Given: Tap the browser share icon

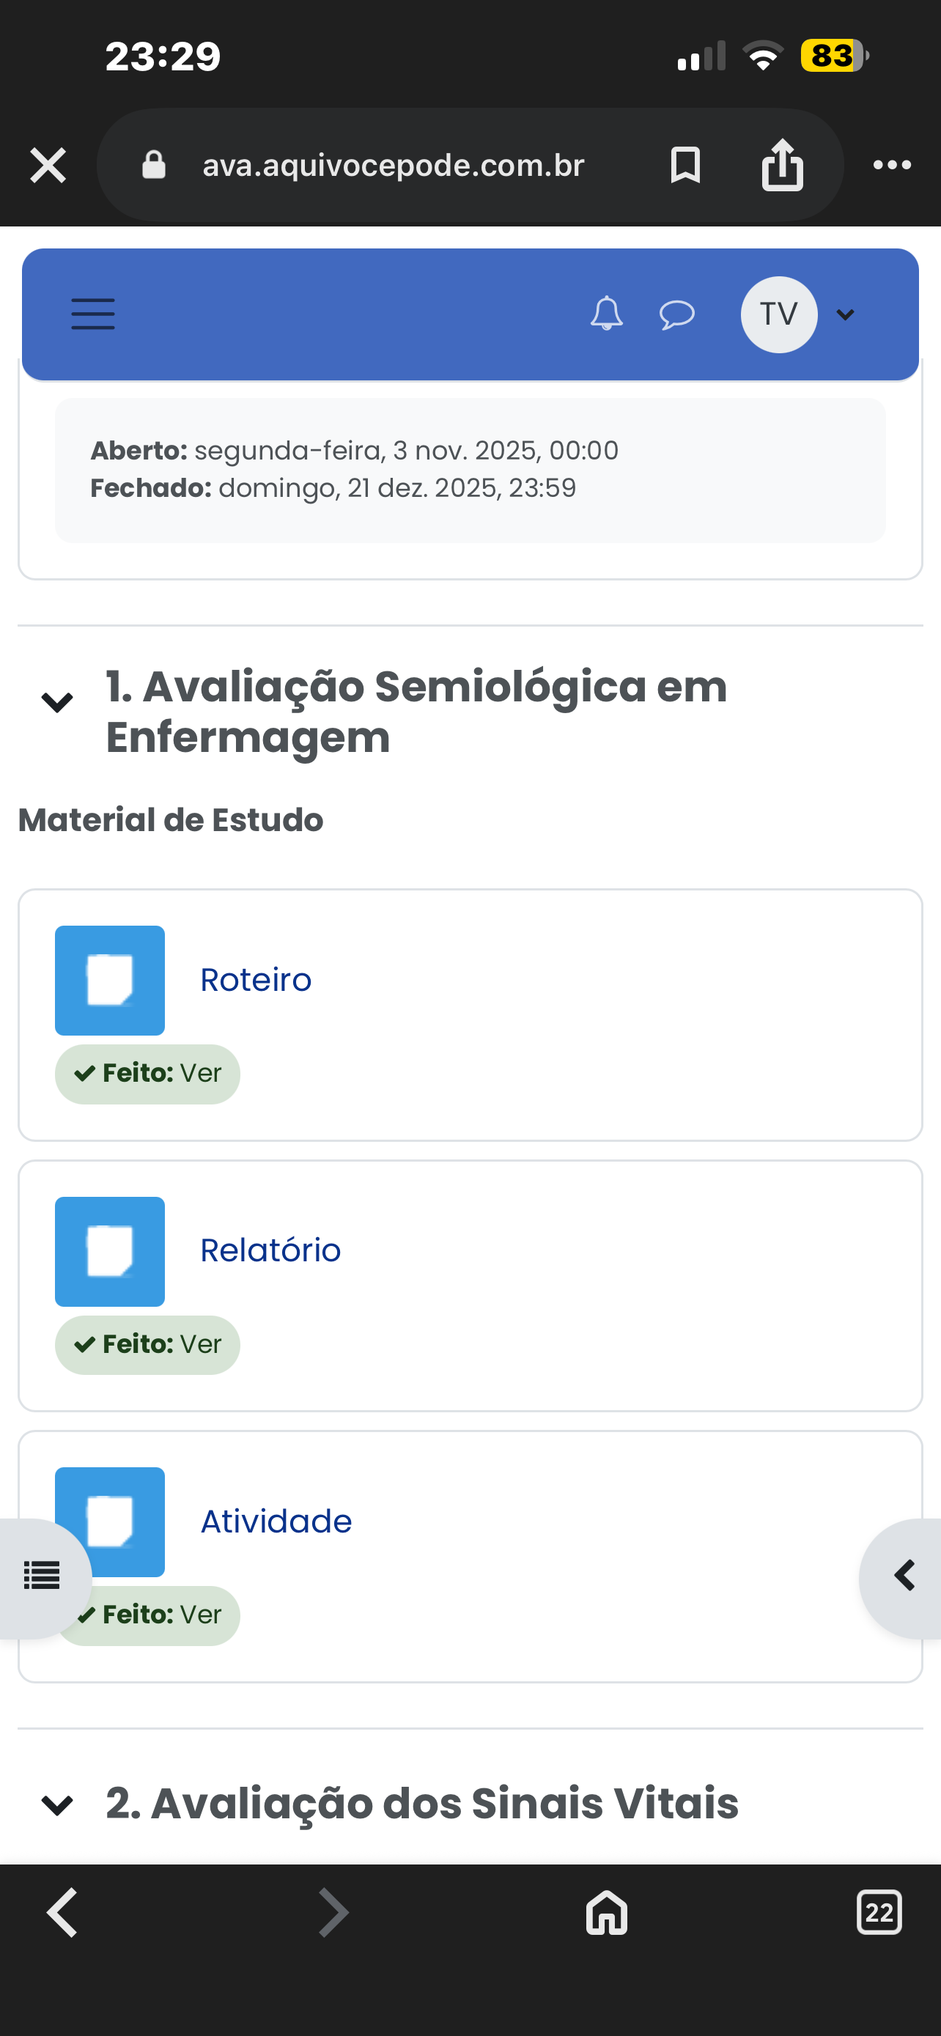Looking at the screenshot, I should [x=782, y=165].
